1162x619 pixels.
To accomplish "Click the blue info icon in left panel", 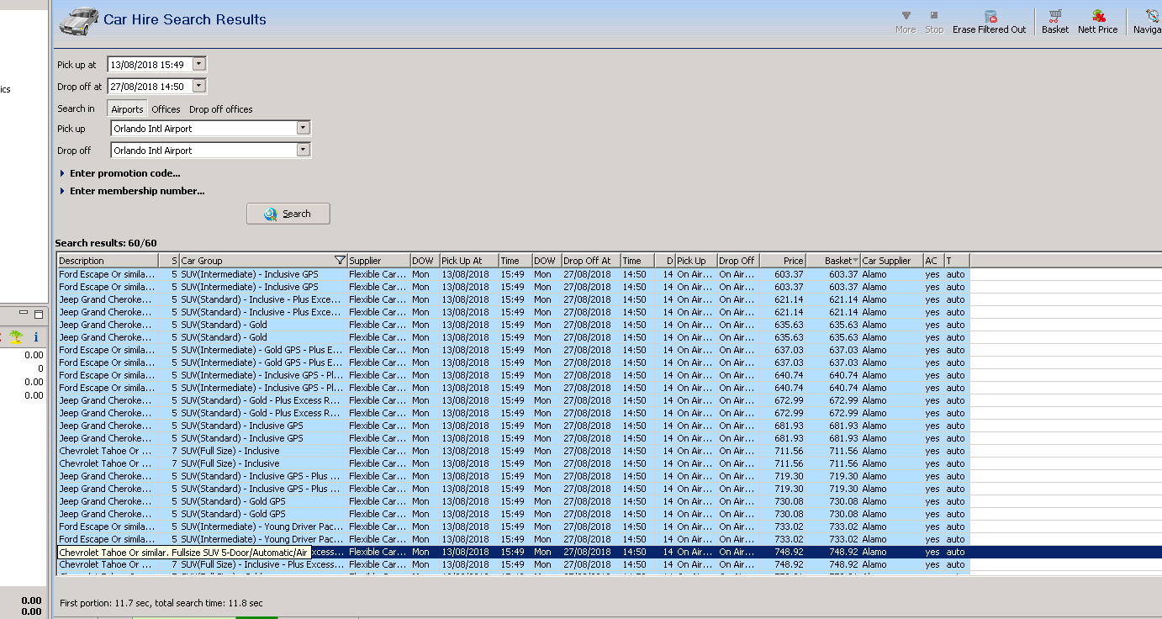I will pos(36,336).
